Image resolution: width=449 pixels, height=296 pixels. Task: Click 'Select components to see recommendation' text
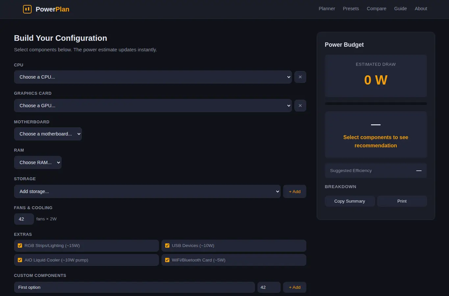pos(376,141)
